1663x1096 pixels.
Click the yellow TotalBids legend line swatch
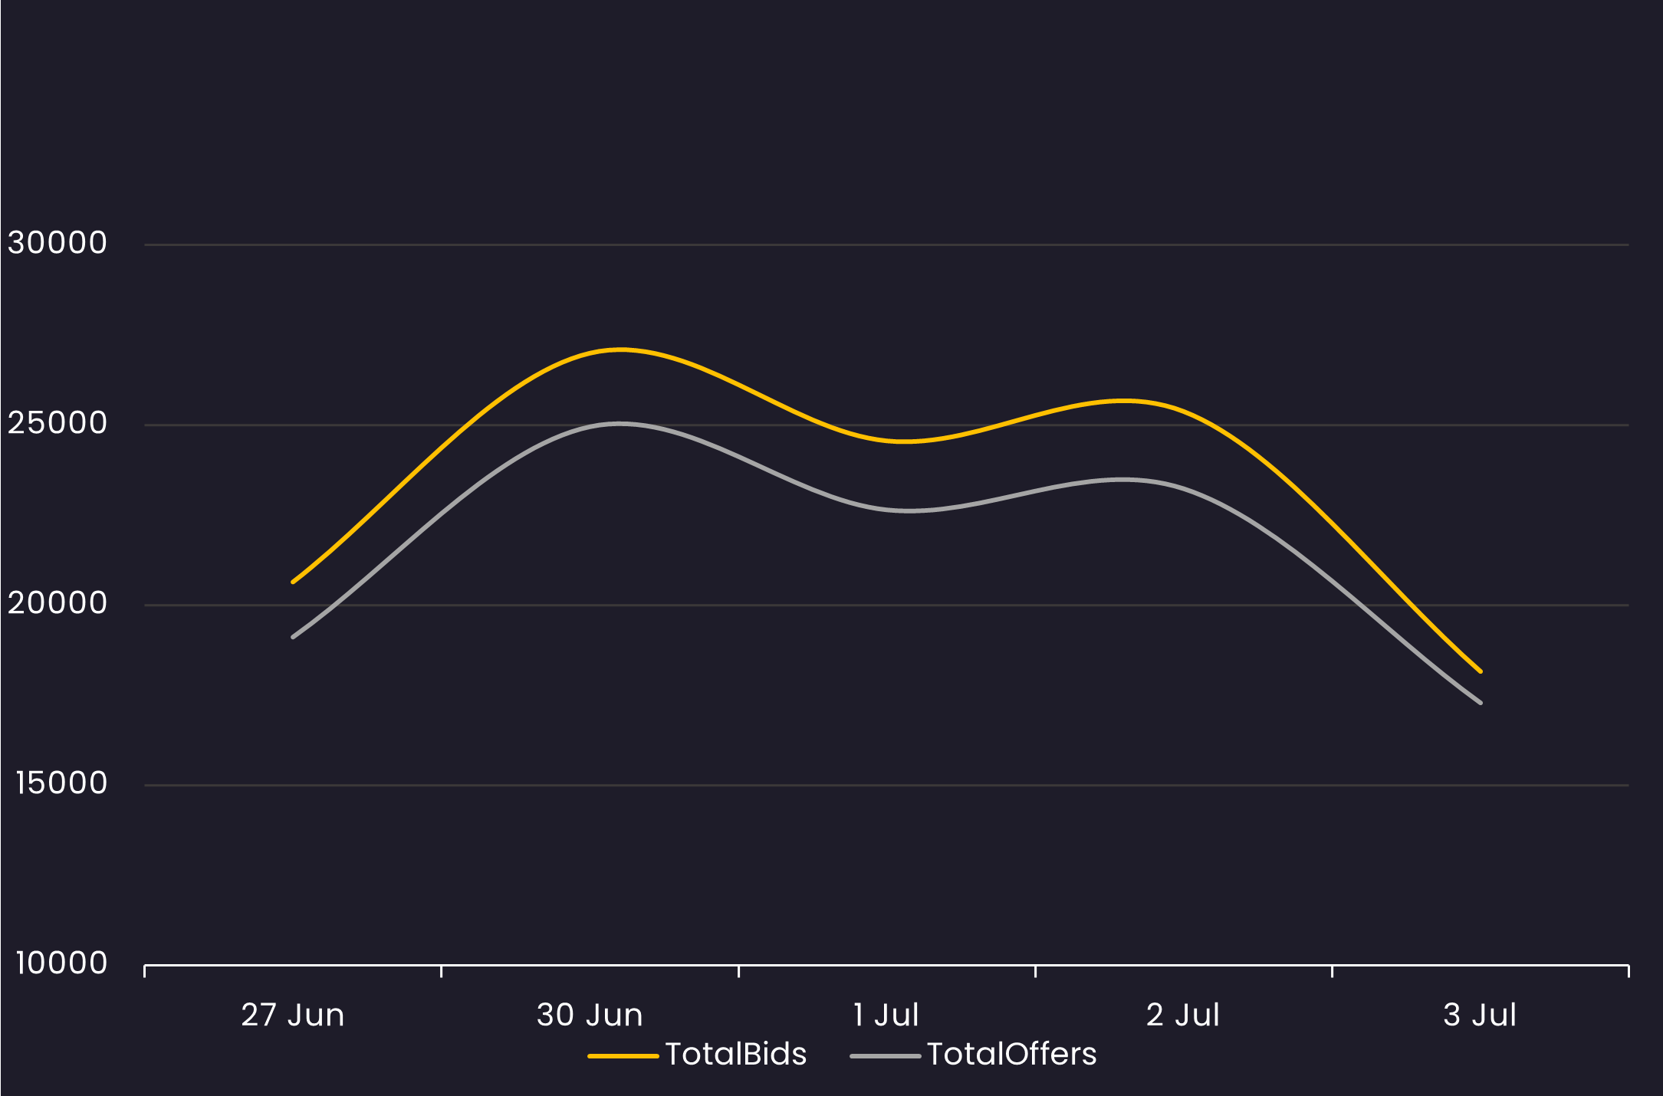pyautogui.click(x=623, y=1056)
